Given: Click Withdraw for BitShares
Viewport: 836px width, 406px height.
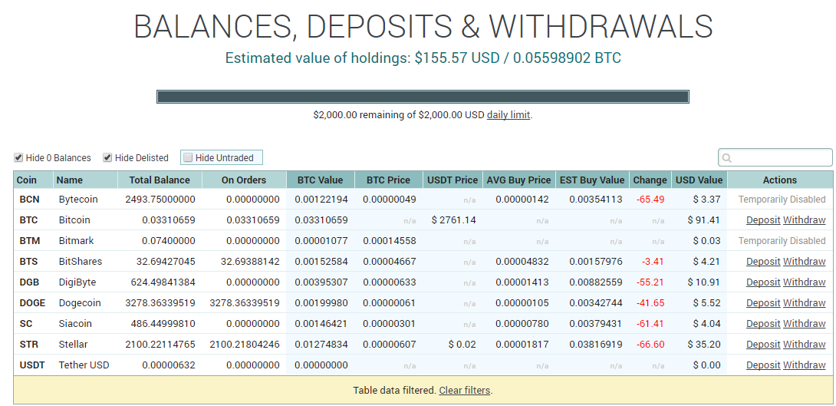Looking at the screenshot, I should (x=804, y=262).
